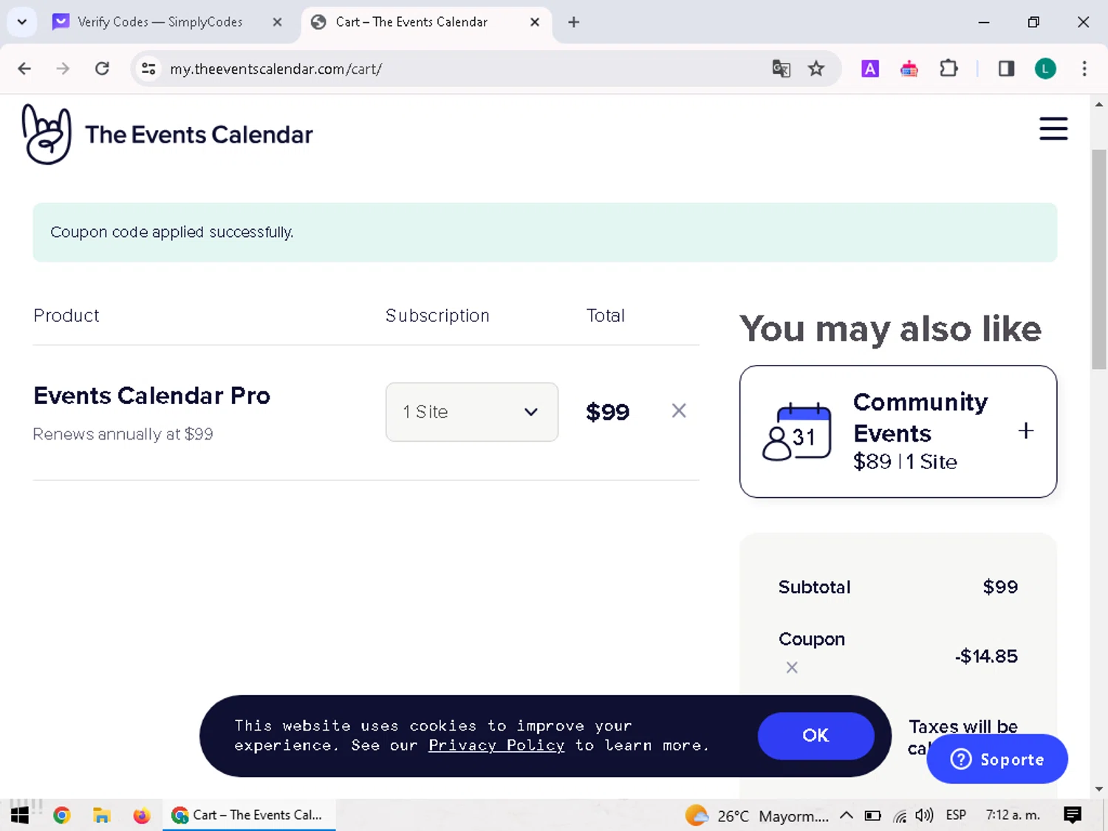Add Community Events with plus icon

(1026, 431)
